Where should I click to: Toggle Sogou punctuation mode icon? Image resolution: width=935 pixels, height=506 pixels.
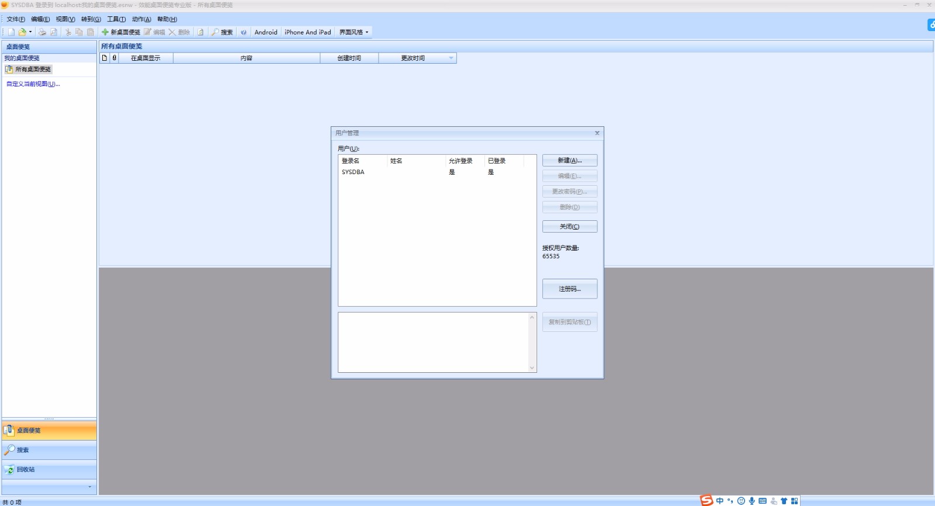click(x=730, y=501)
